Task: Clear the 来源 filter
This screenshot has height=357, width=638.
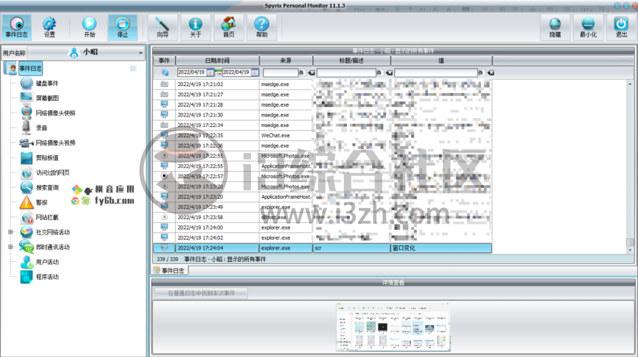Action: click(311, 73)
